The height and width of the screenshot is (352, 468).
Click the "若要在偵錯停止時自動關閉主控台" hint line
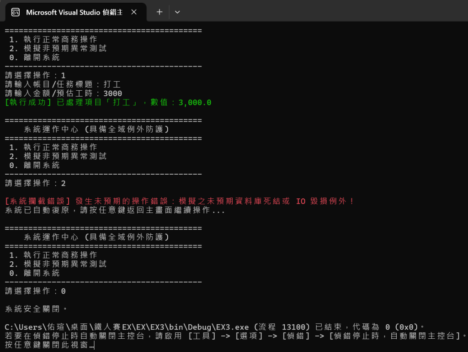pos(236,336)
